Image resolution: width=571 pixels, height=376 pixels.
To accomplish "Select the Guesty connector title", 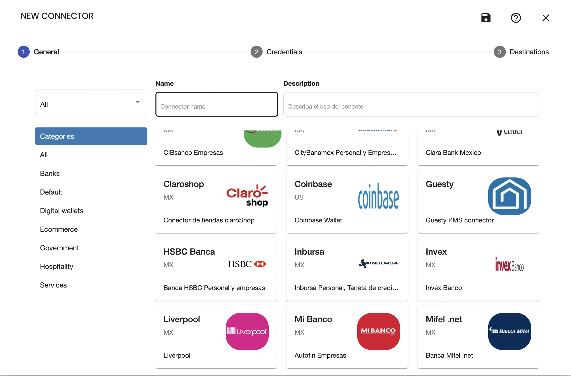I will click(x=439, y=184).
